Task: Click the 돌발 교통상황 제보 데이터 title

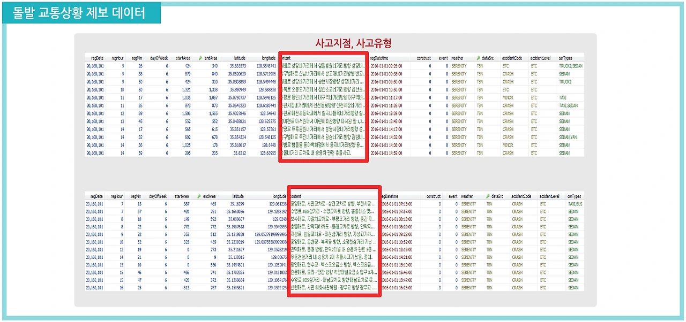Action: click(x=79, y=13)
